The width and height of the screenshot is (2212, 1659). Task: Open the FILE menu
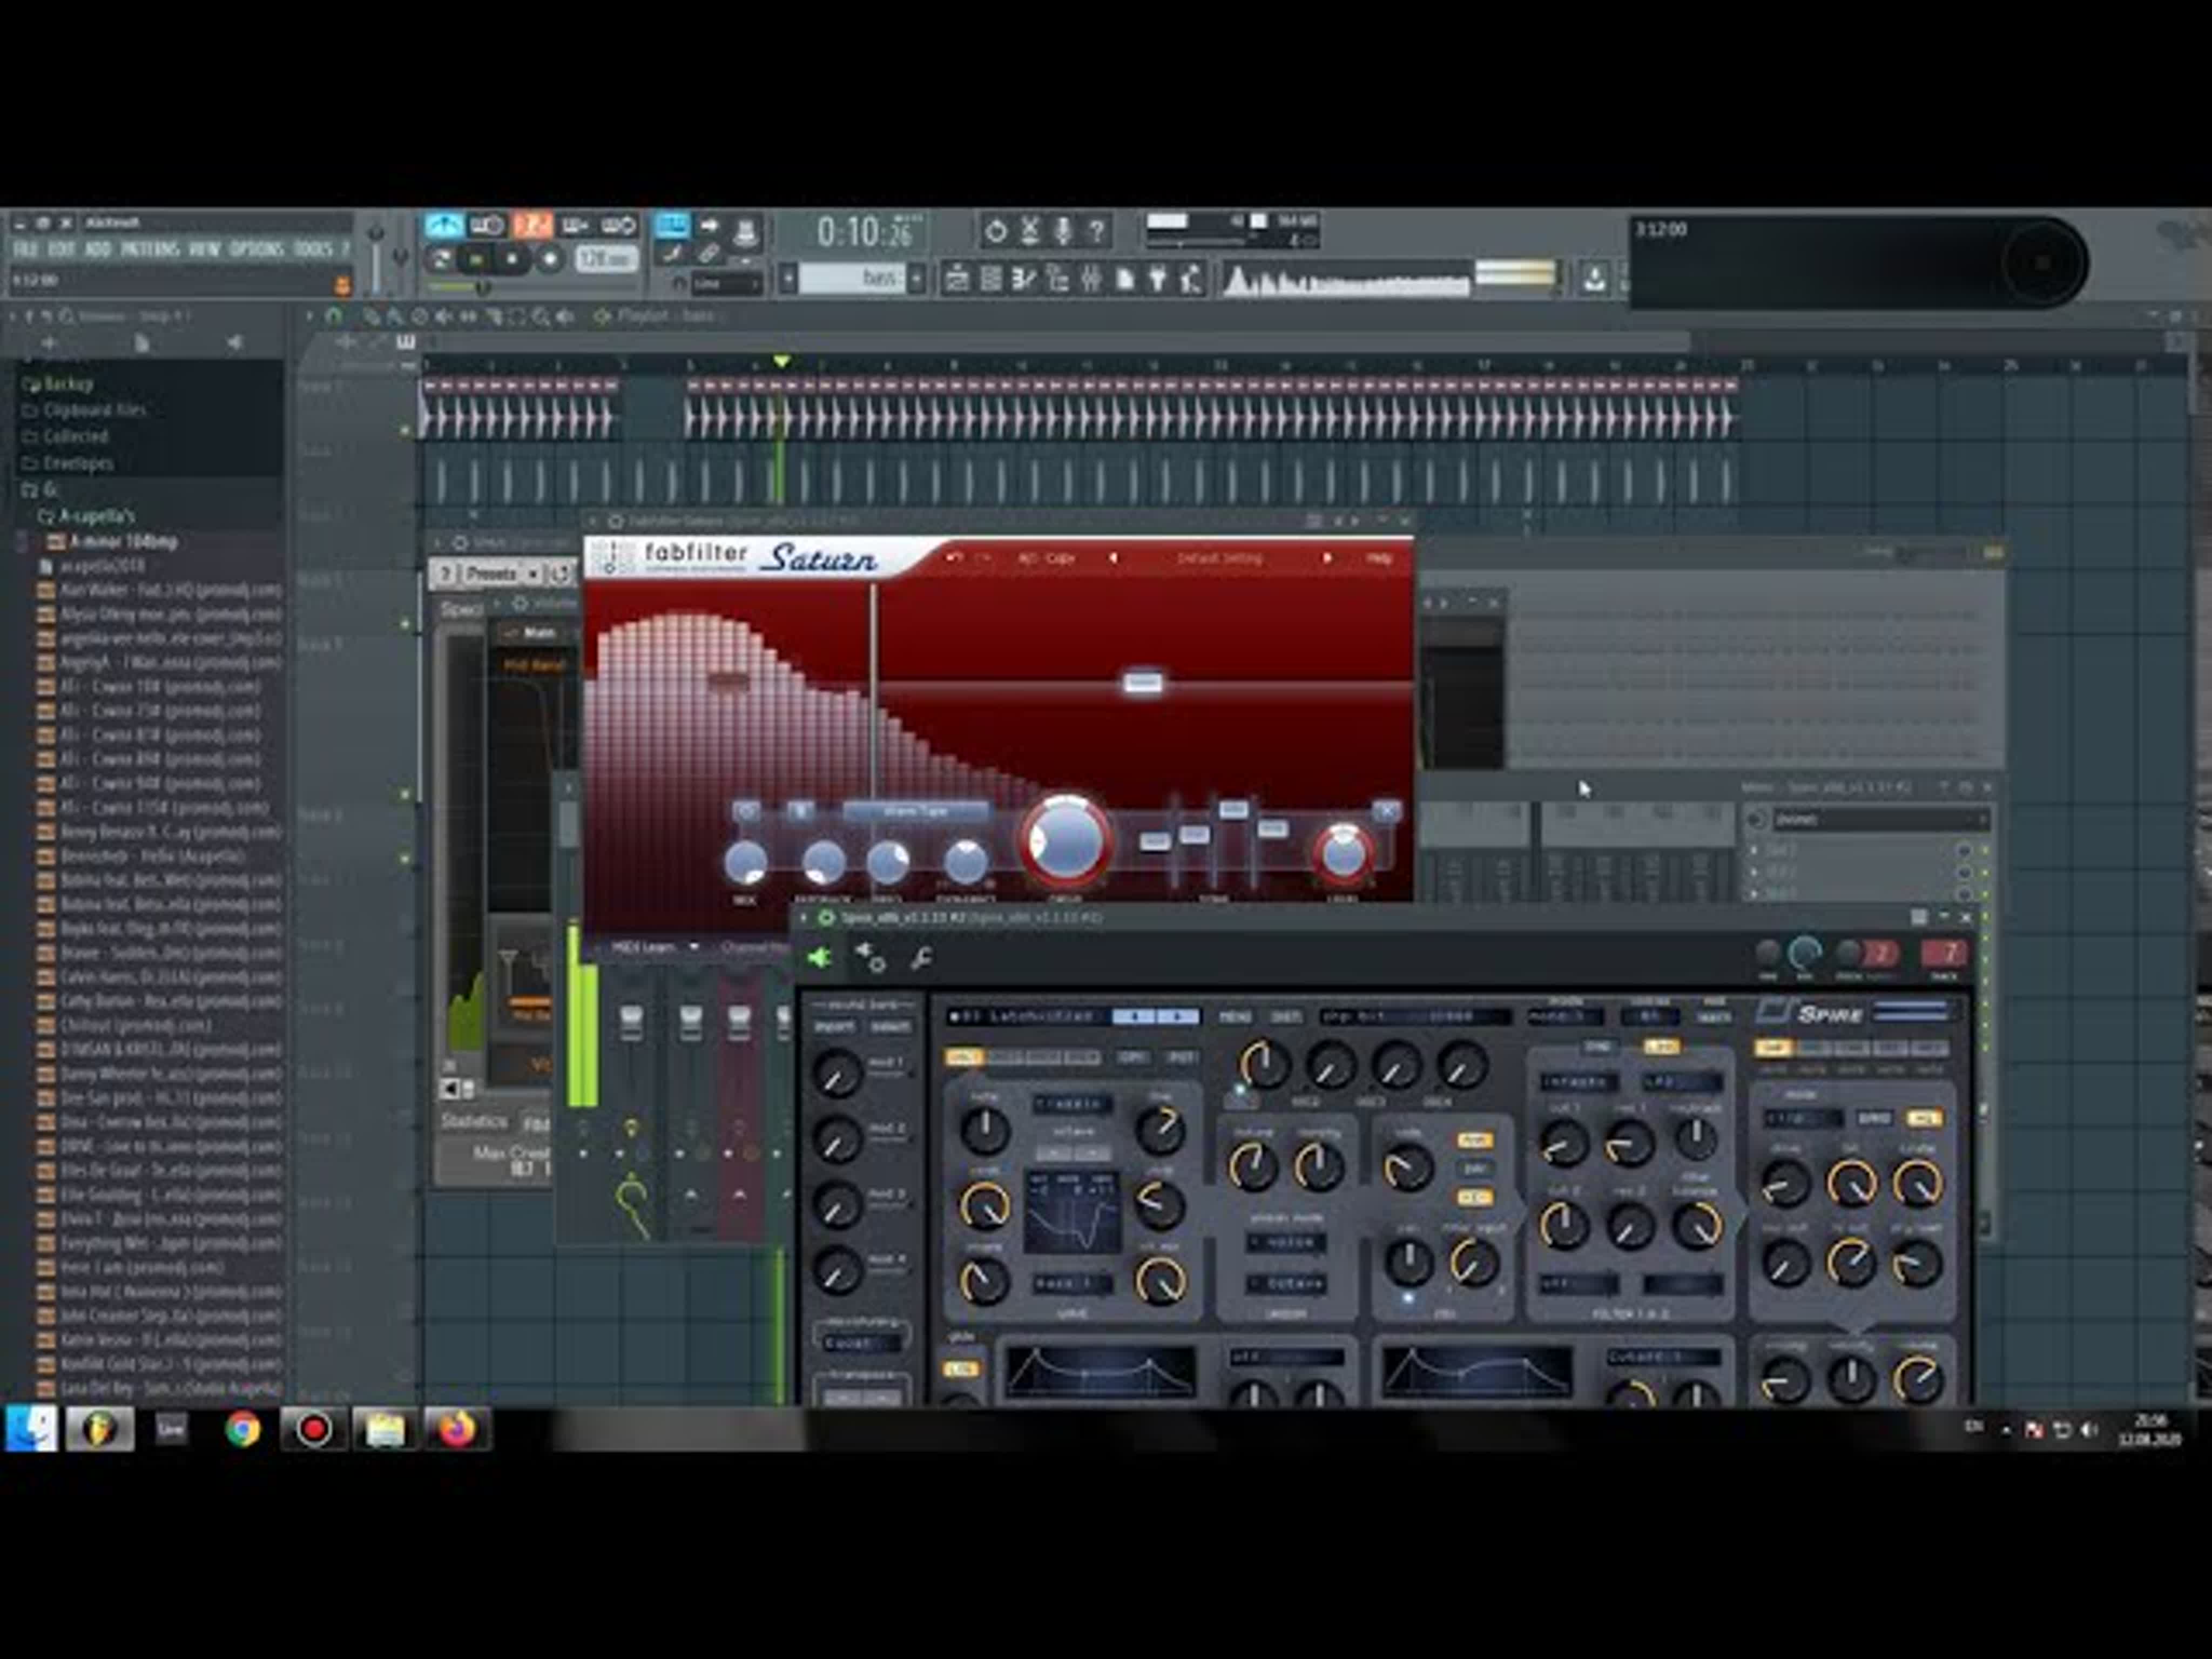(25, 249)
